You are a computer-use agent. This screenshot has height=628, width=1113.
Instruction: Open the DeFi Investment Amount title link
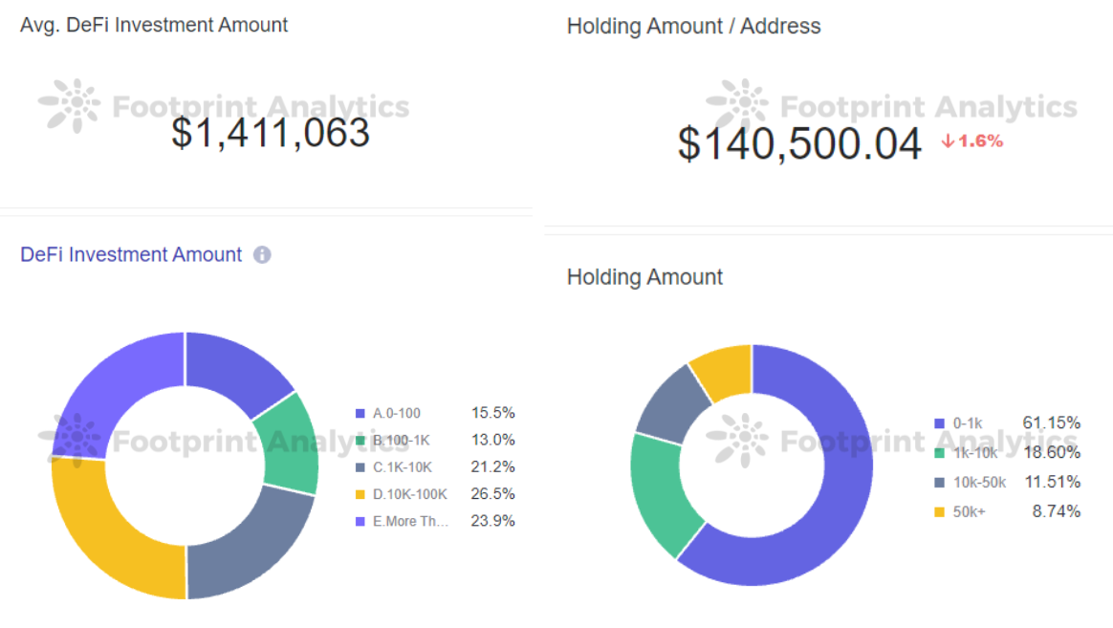coord(131,255)
